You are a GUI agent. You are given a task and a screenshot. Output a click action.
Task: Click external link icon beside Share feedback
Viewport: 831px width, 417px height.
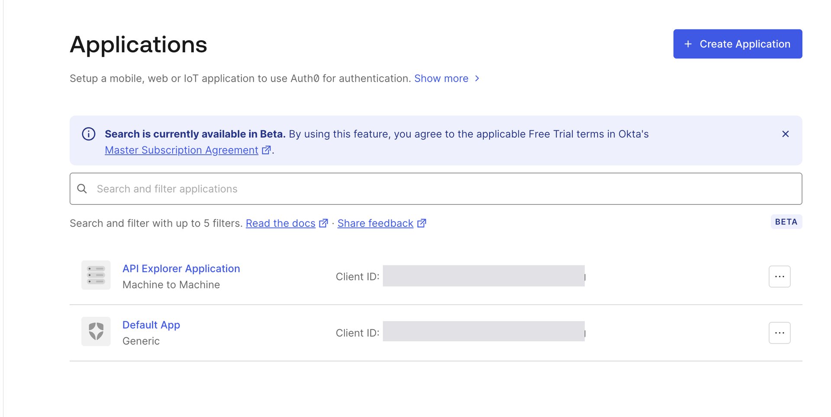(x=422, y=223)
